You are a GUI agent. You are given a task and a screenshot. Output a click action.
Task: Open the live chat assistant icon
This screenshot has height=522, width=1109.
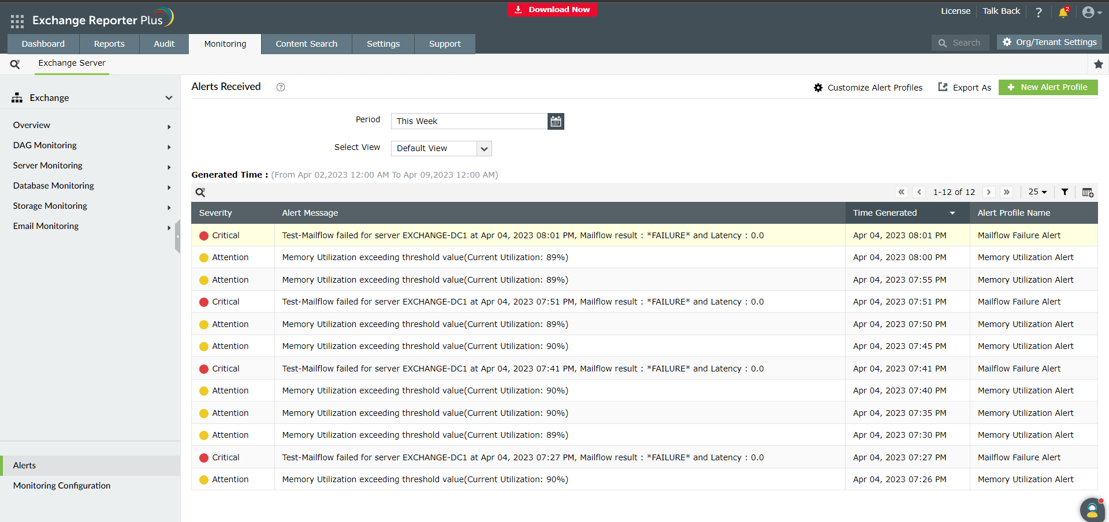[x=1092, y=510]
